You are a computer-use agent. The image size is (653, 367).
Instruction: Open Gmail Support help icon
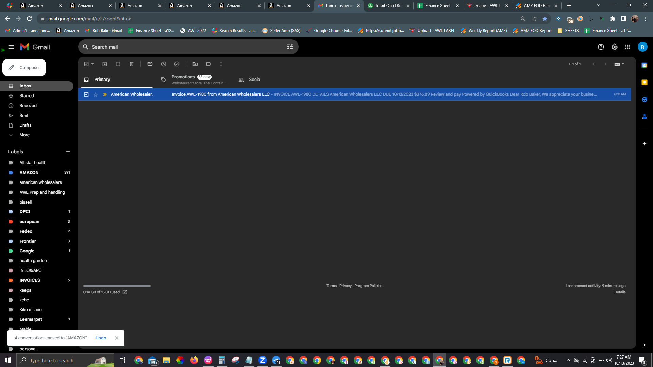(x=601, y=47)
